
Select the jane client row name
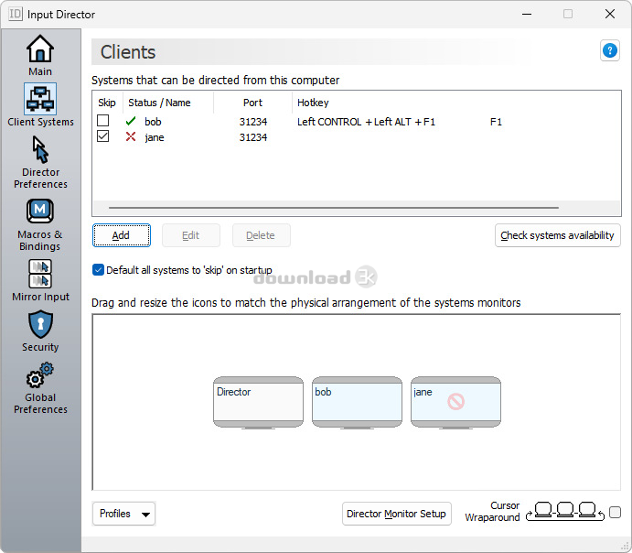point(155,137)
